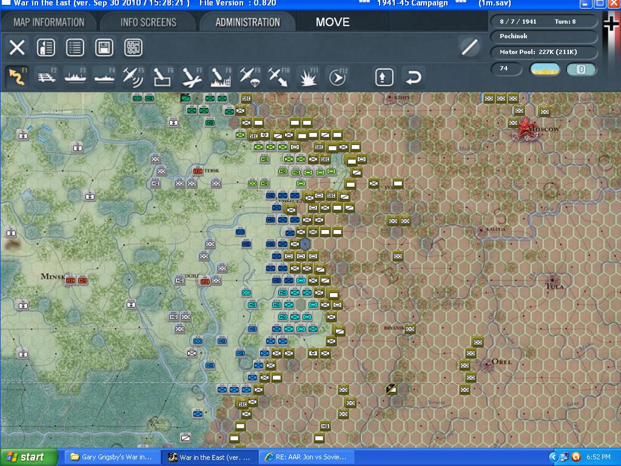This screenshot has height=466, width=621.
Task: Select the F1 Move mode icon
Action: tap(17, 76)
